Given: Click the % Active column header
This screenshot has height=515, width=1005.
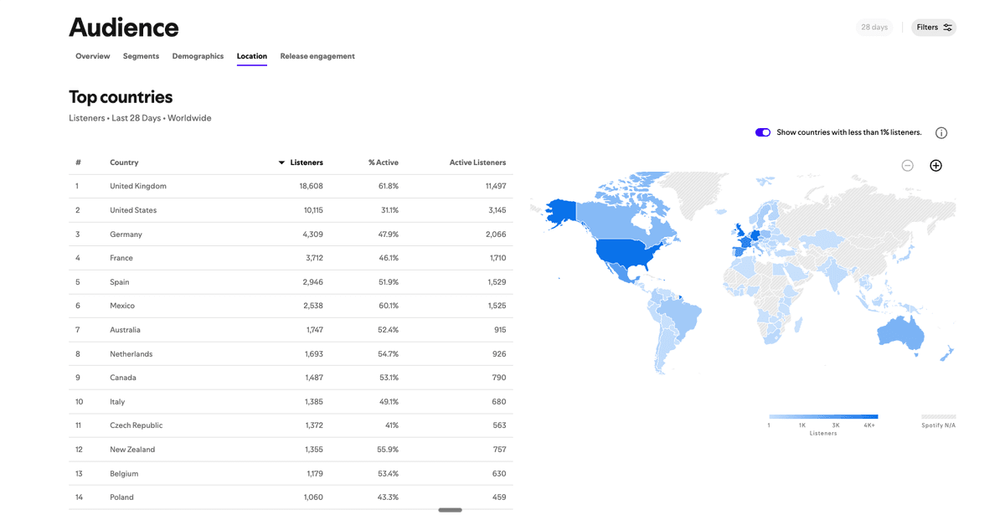Looking at the screenshot, I should coord(384,162).
